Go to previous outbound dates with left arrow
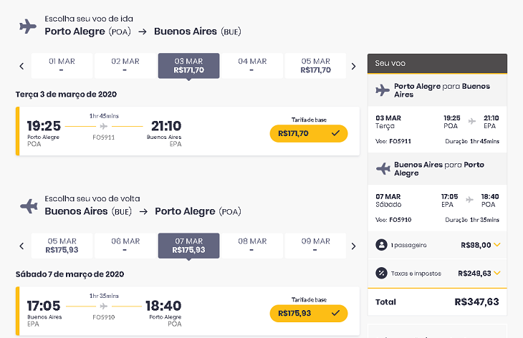This screenshot has width=523, height=338. point(21,66)
